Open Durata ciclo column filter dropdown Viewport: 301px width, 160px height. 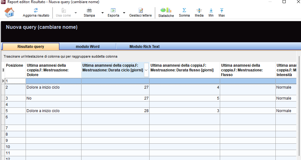click(x=146, y=70)
